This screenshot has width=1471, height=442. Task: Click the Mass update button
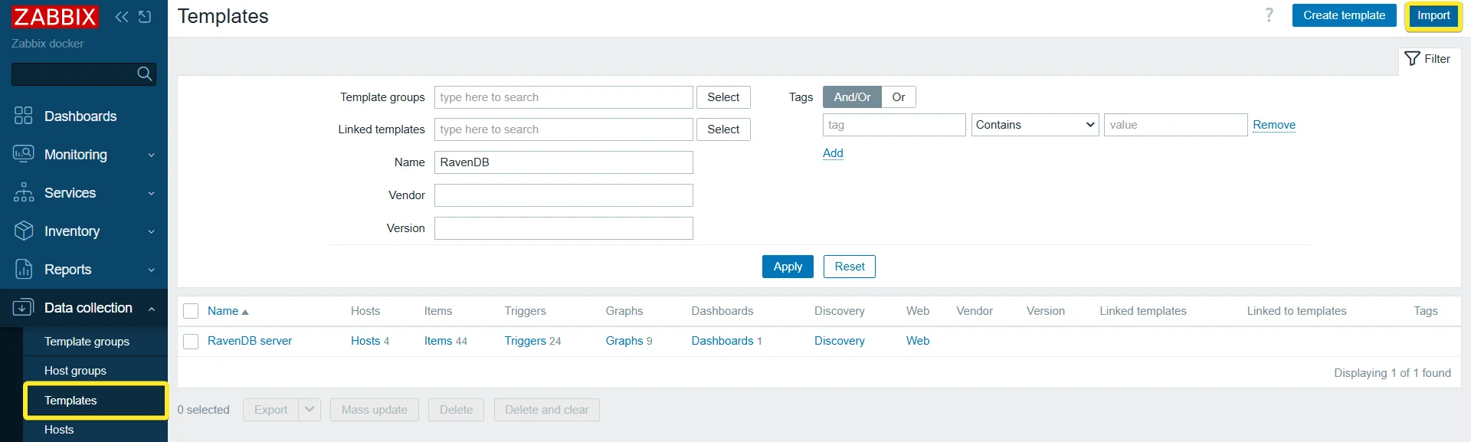point(375,410)
